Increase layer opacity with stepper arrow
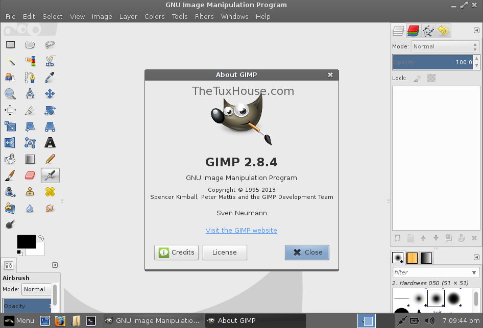 pyautogui.click(x=476, y=59)
